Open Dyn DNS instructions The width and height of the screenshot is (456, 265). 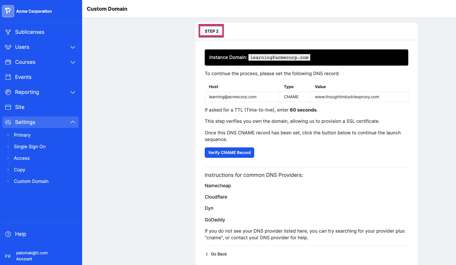click(209, 208)
